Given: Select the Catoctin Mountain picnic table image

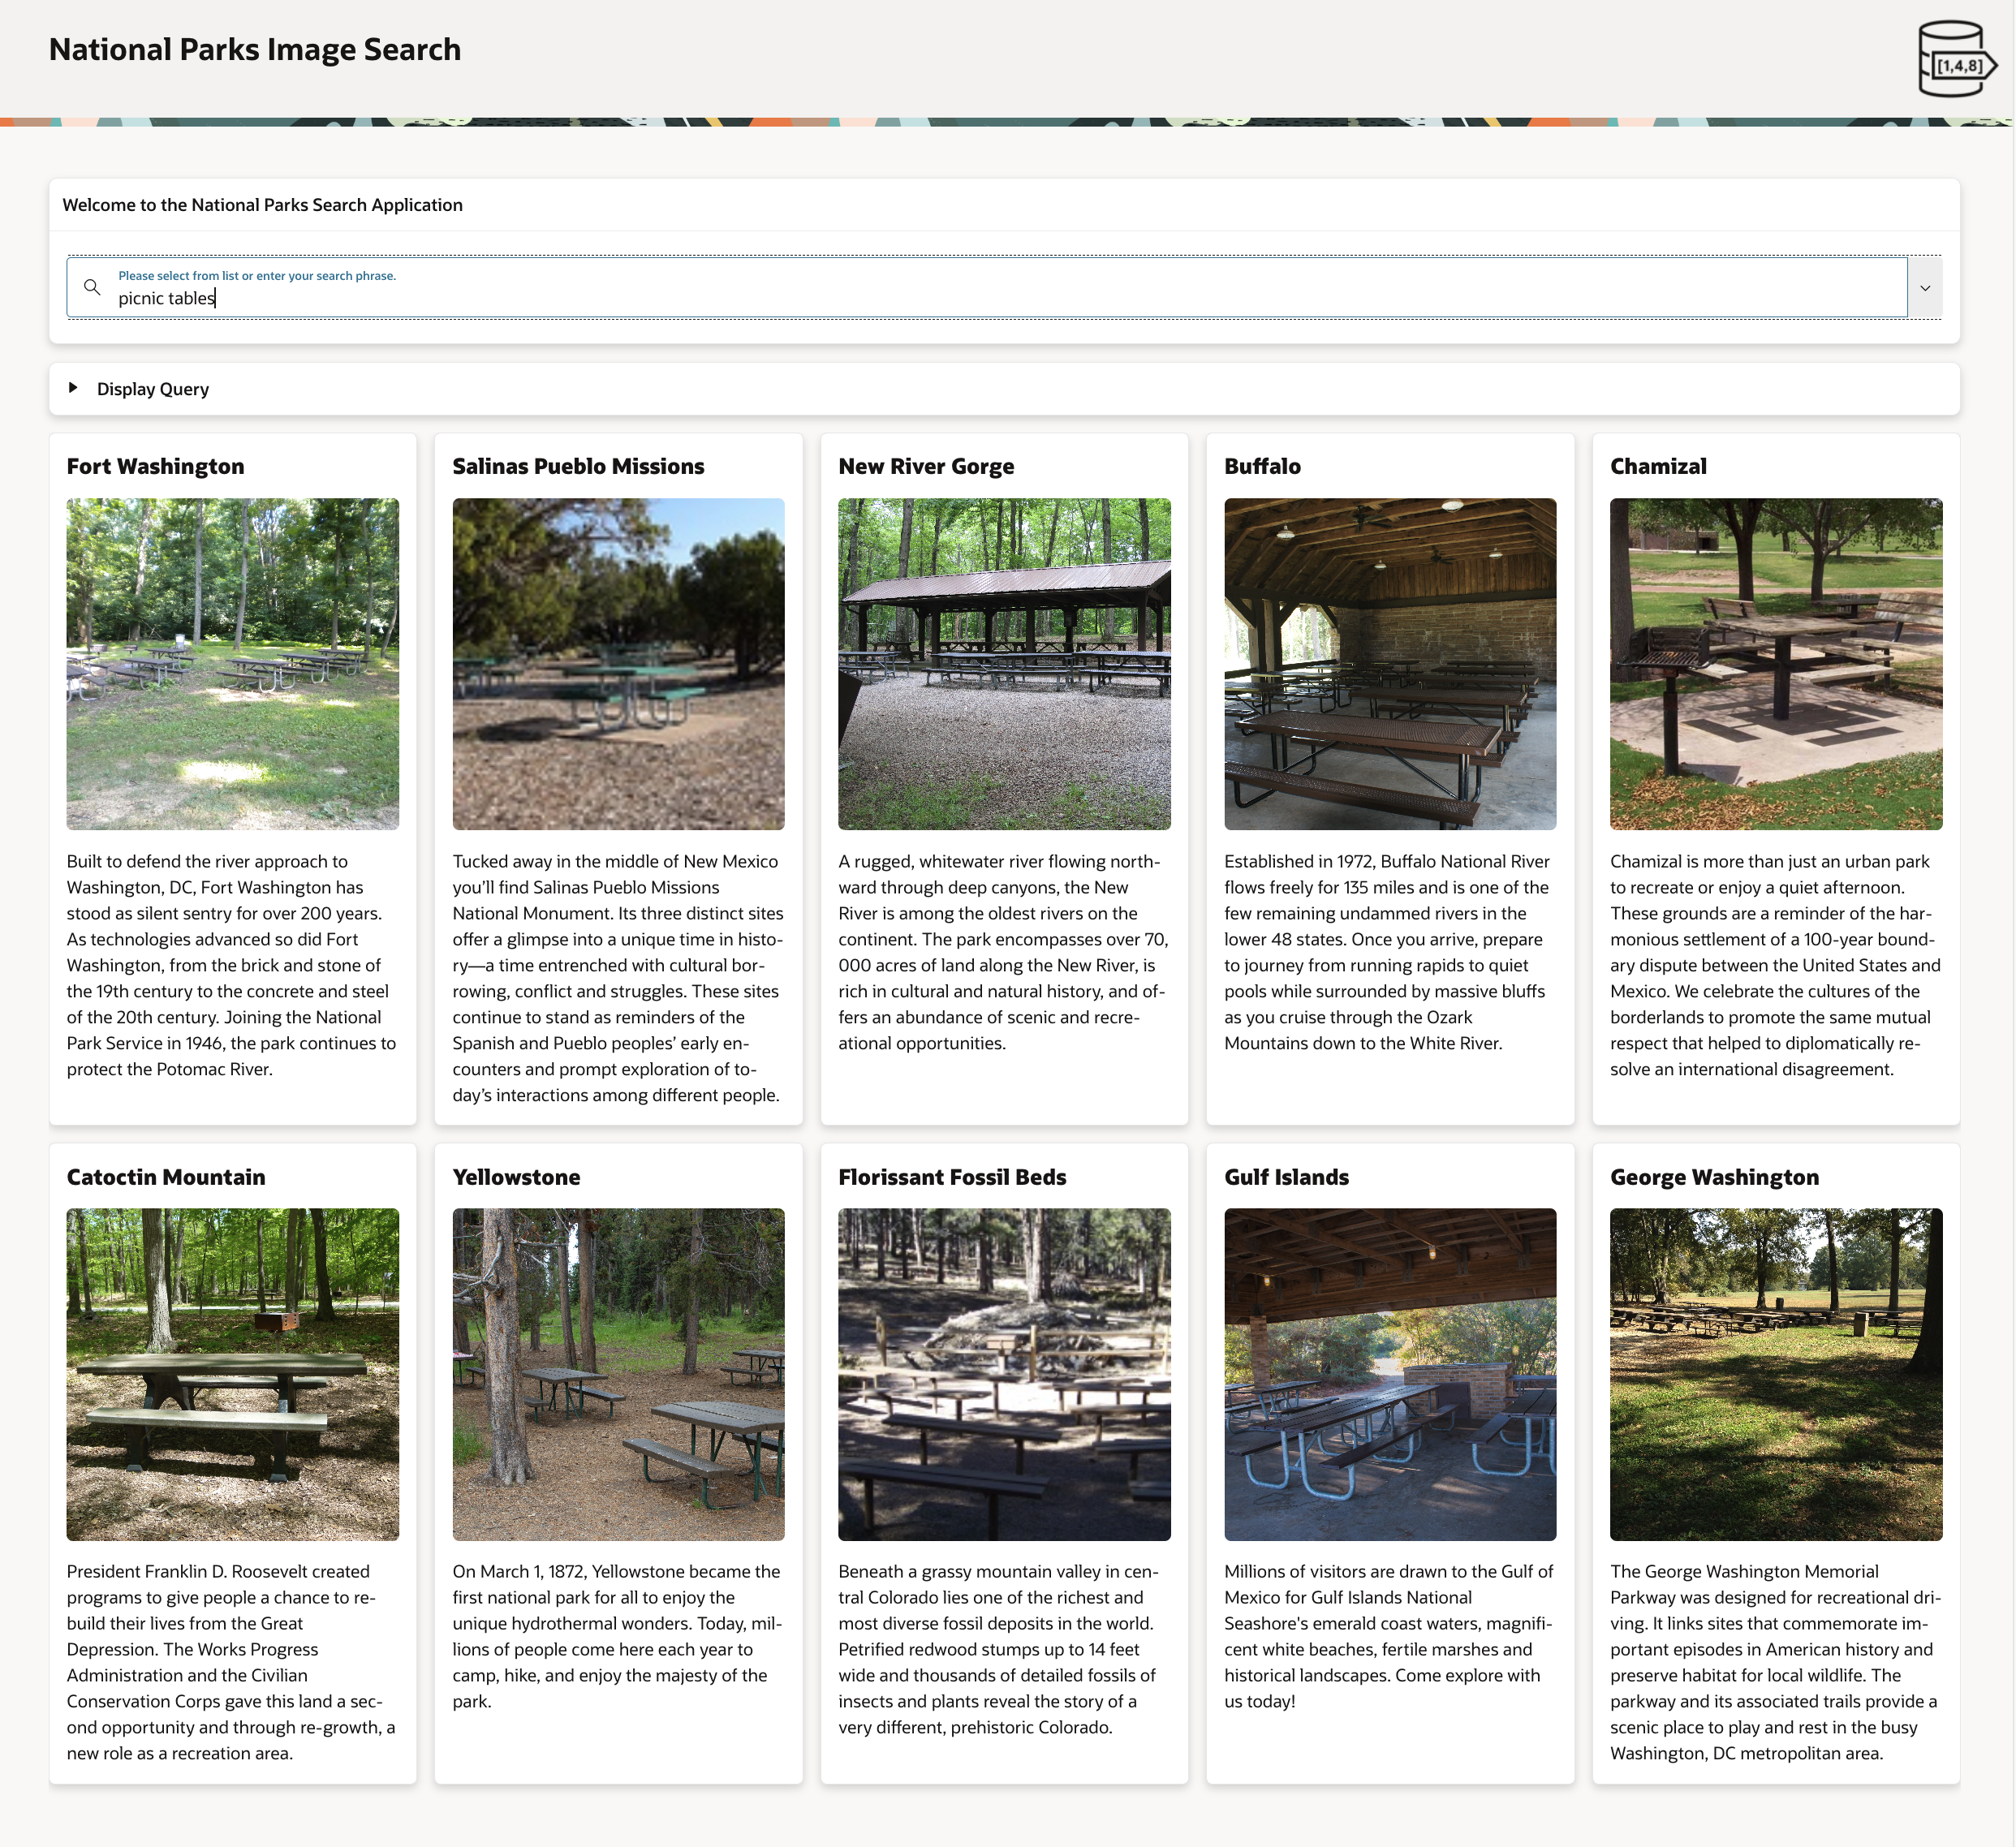Looking at the screenshot, I should [x=232, y=1374].
